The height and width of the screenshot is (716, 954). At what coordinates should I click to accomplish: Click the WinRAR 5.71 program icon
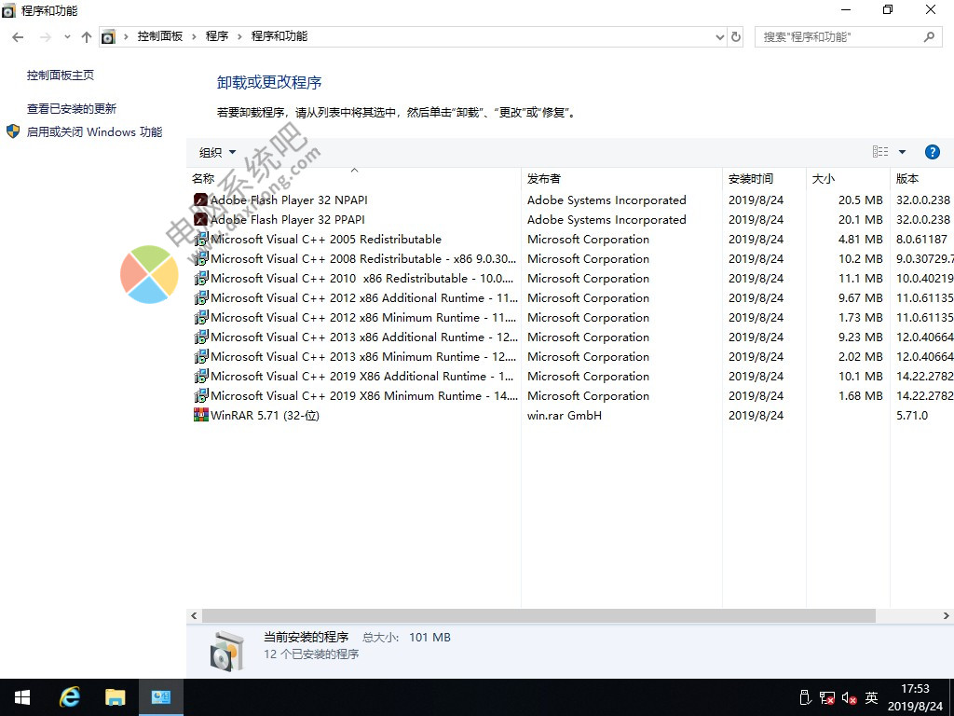click(199, 415)
